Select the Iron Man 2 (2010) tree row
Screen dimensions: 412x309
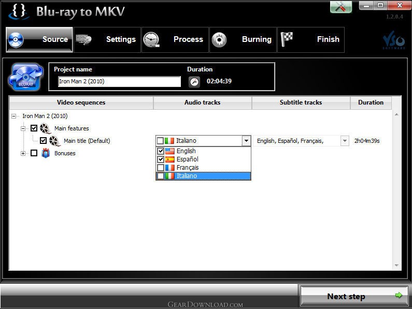(x=45, y=116)
